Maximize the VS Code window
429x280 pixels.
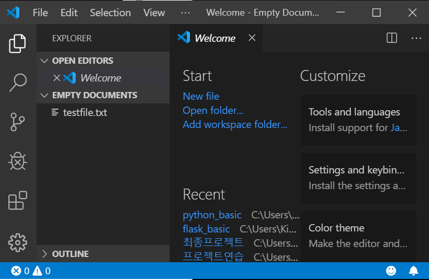(376, 13)
